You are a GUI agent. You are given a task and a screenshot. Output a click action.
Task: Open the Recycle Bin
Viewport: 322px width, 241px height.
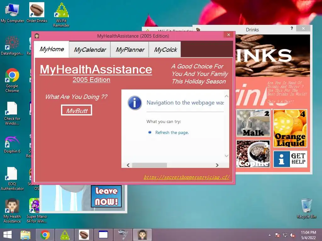coord(306,209)
